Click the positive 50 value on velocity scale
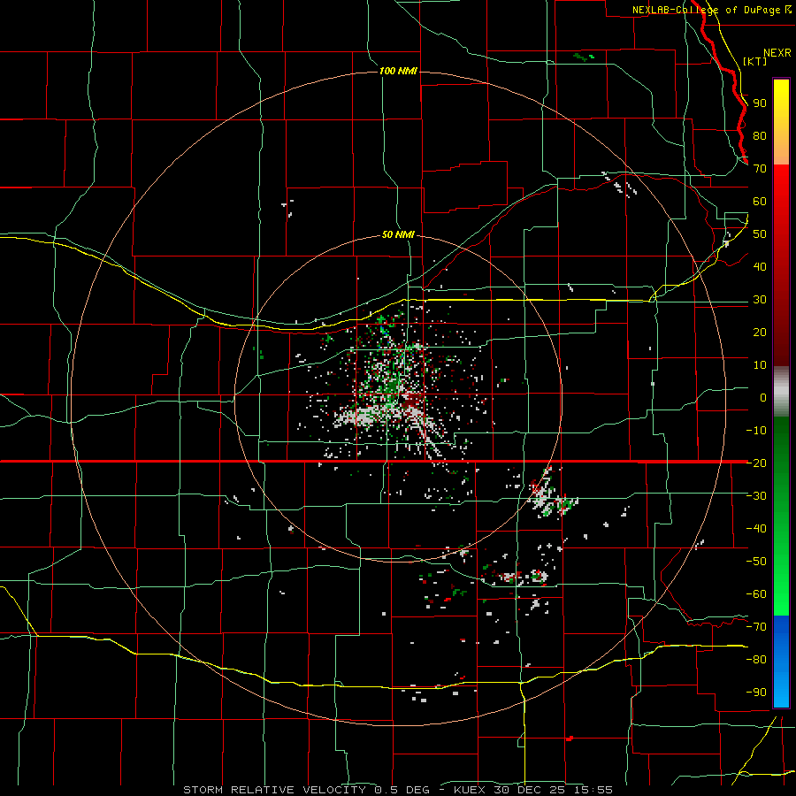The height and width of the screenshot is (796, 796). point(760,234)
